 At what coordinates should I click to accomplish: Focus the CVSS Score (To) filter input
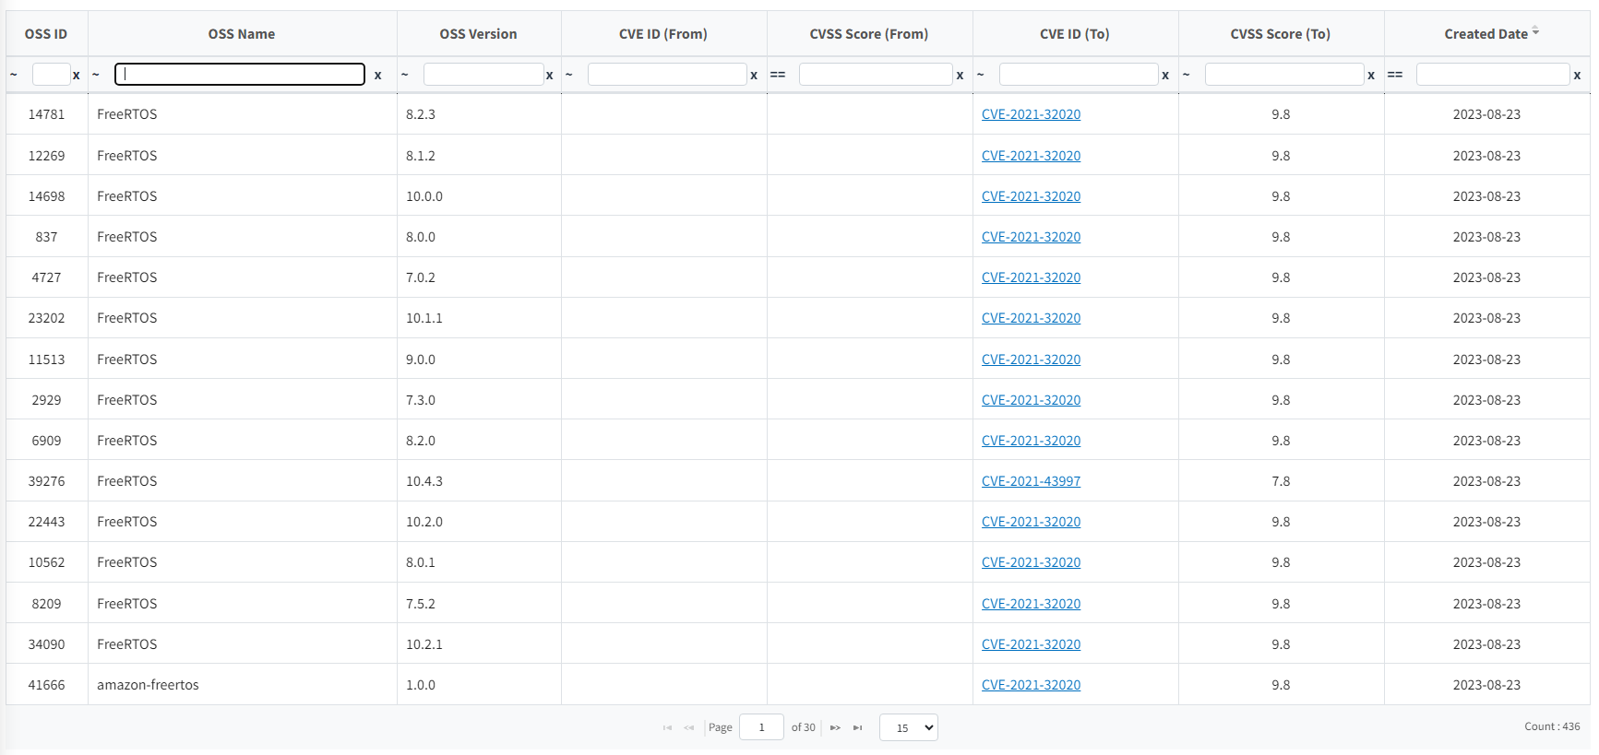1284,75
